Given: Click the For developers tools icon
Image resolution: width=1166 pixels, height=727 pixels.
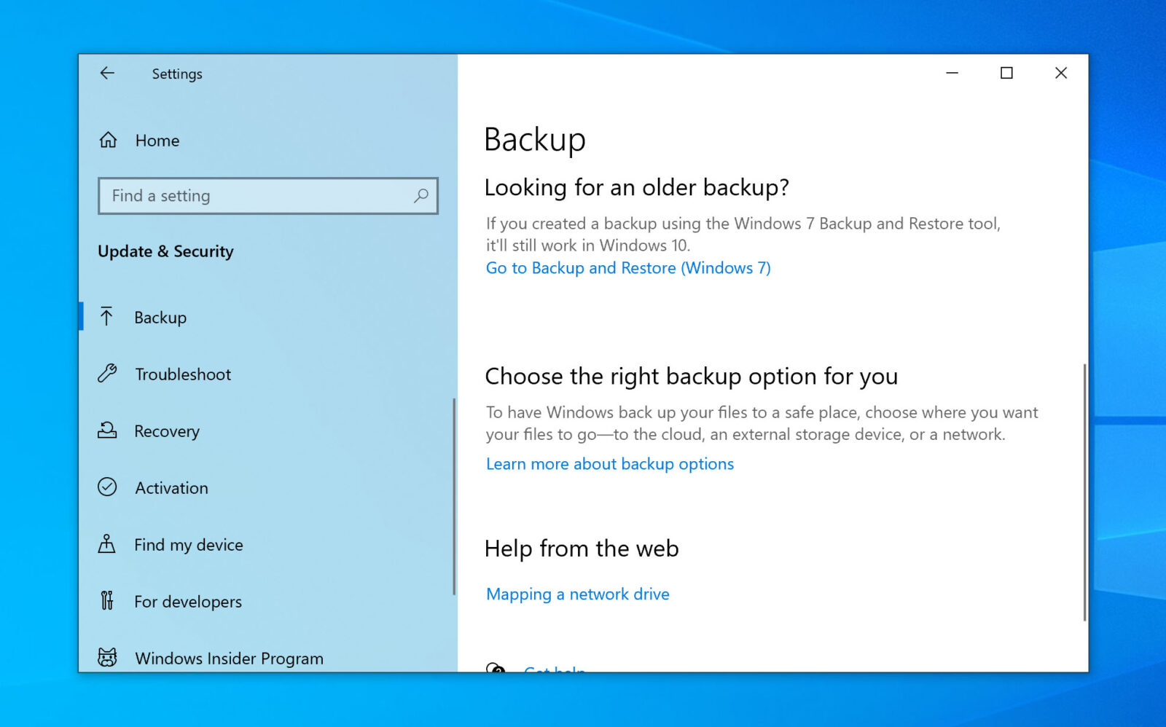Looking at the screenshot, I should click(x=107, y=600).
